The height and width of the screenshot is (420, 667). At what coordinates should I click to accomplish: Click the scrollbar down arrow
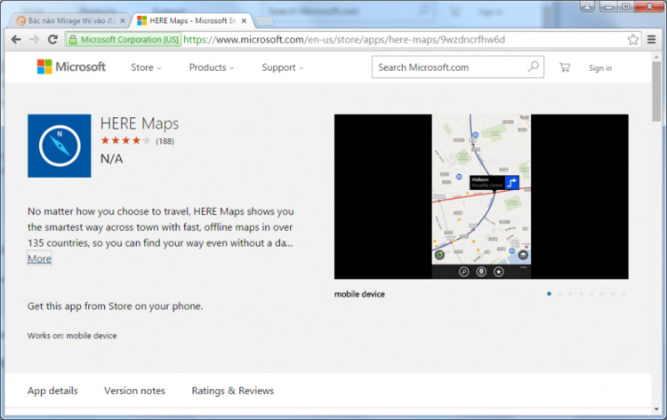(x=657, y=409)
